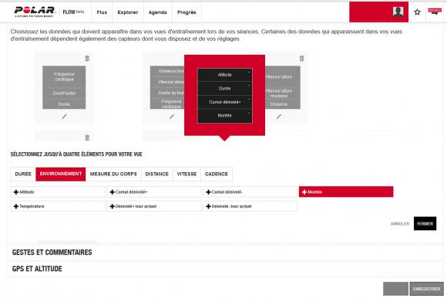The height and width of the screenshot is (298, 447).
Task: Expand the Gestes et commentaires section
Action: click(52, 252)
